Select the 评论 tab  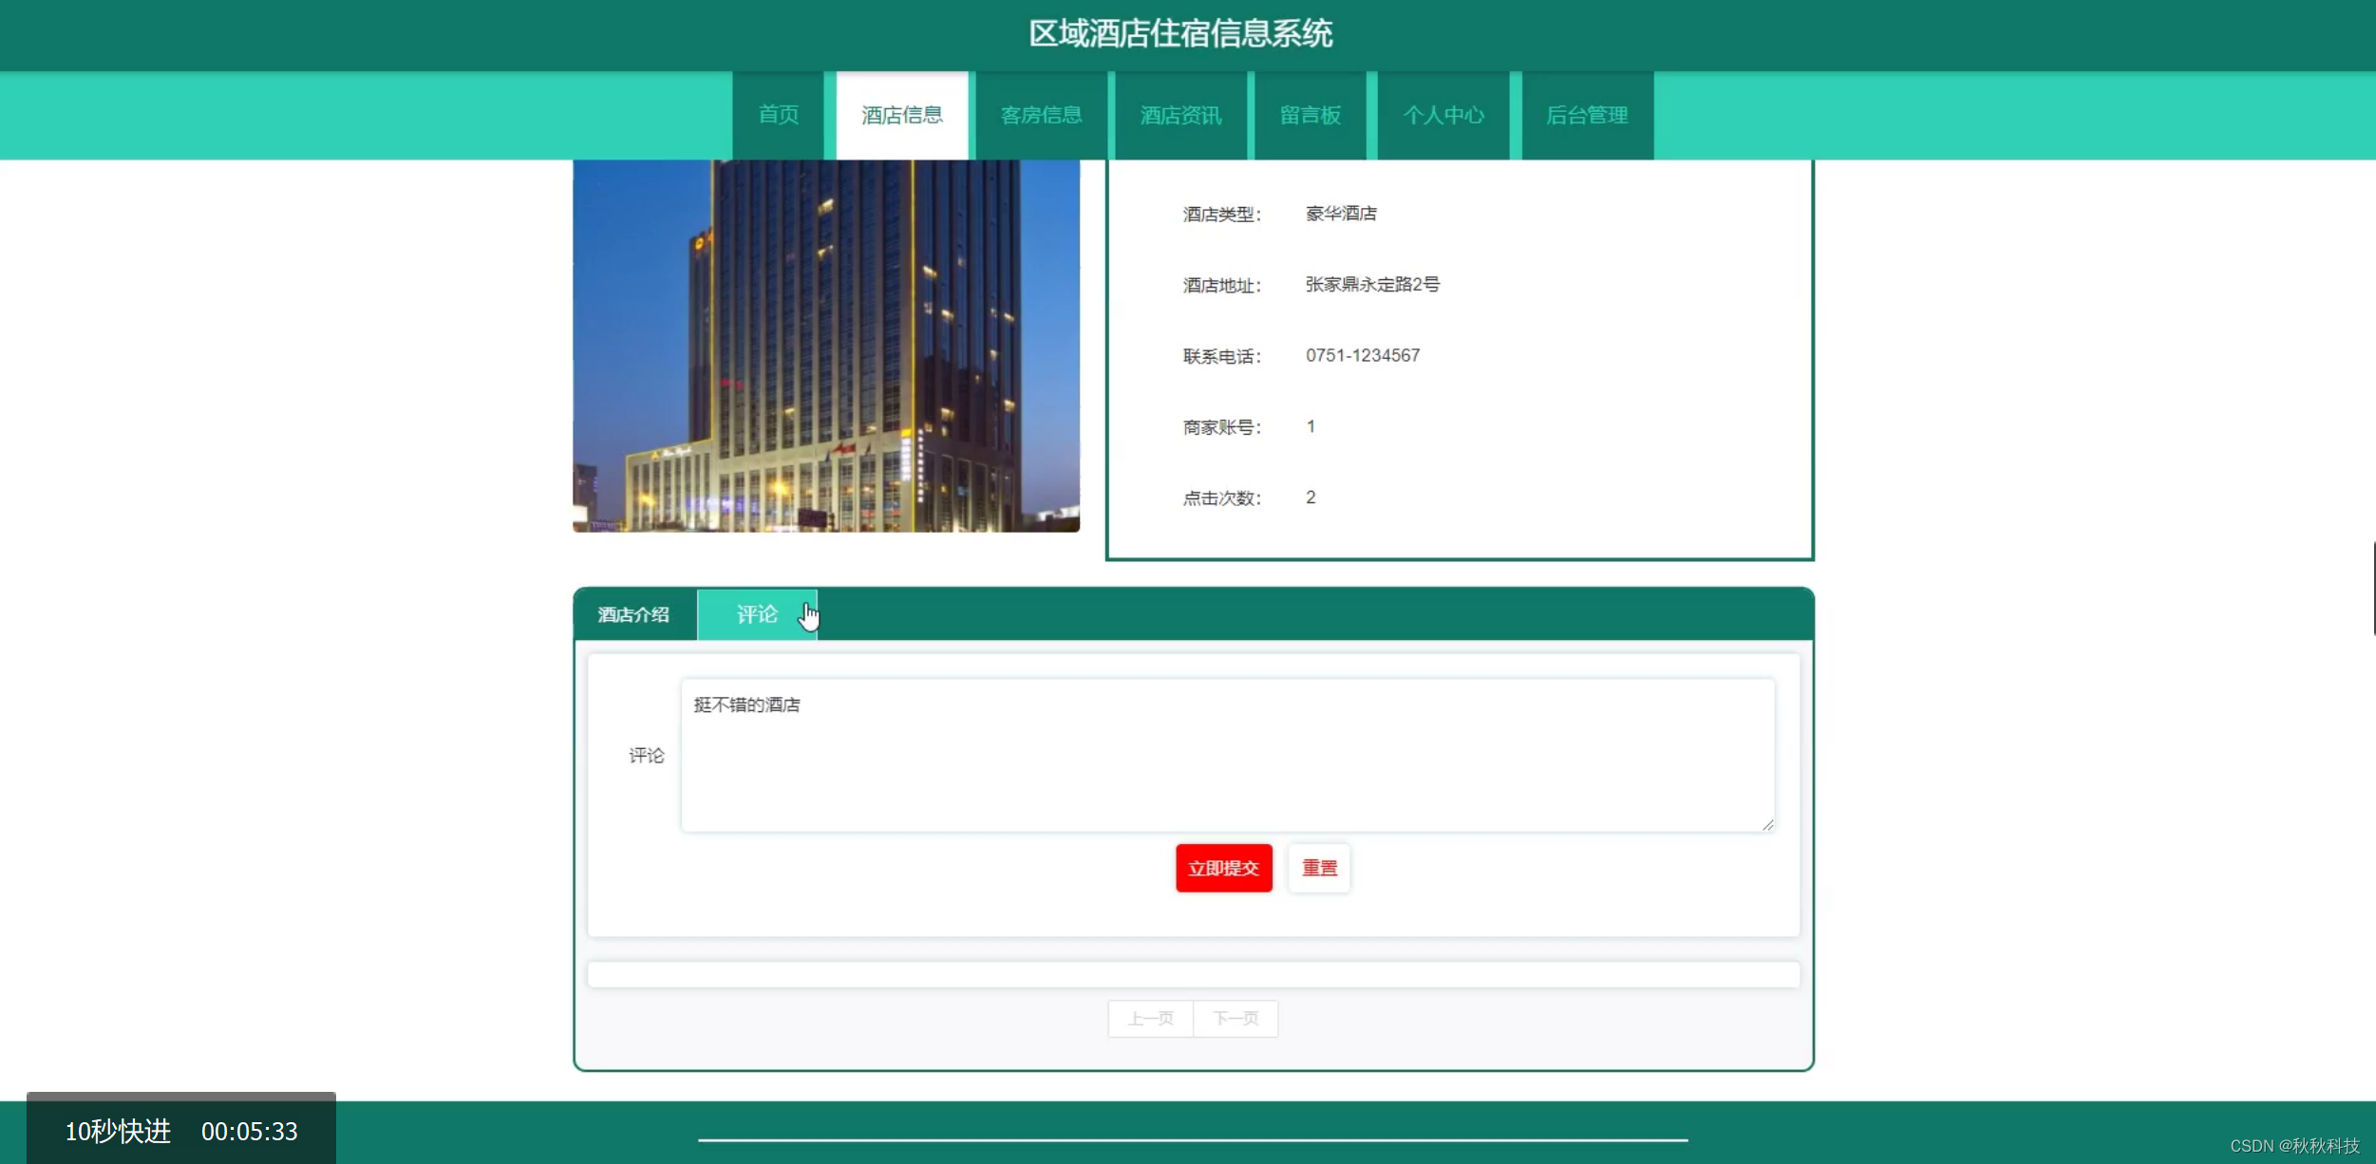[x=756, y=614]
